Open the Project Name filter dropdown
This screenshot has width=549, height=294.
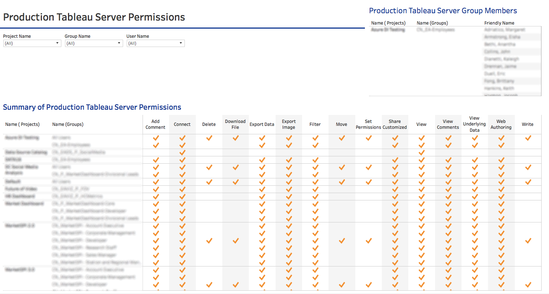32,43
